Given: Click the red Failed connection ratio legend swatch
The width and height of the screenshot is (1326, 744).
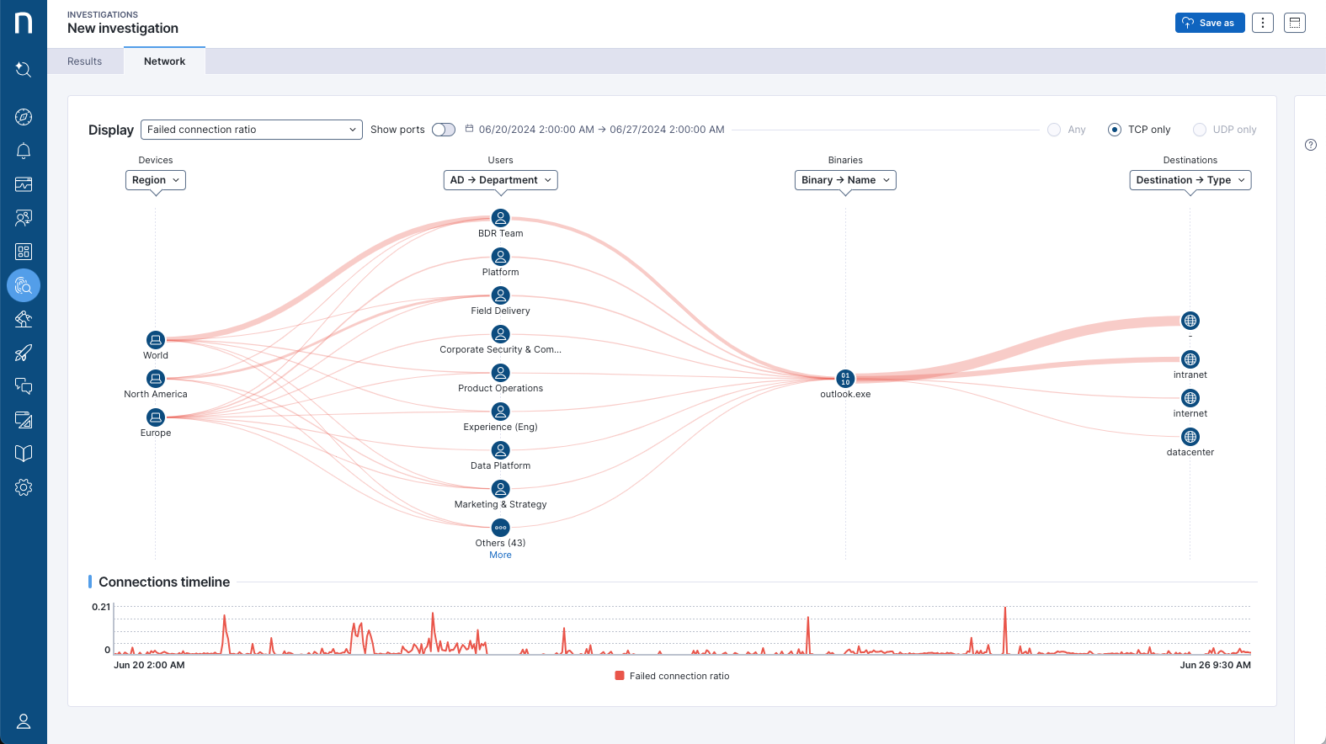Looking at the screenshot, I should tap(620, 676).
